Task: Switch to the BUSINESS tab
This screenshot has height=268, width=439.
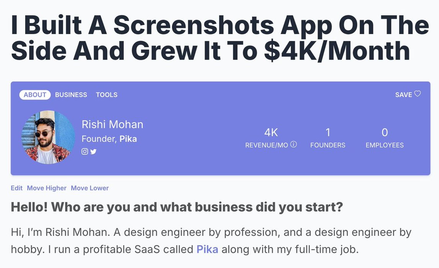Action: coord(71,95)
